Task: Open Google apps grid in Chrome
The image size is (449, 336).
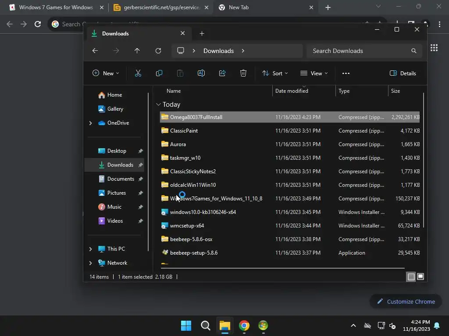Action: tap(434, 48)
